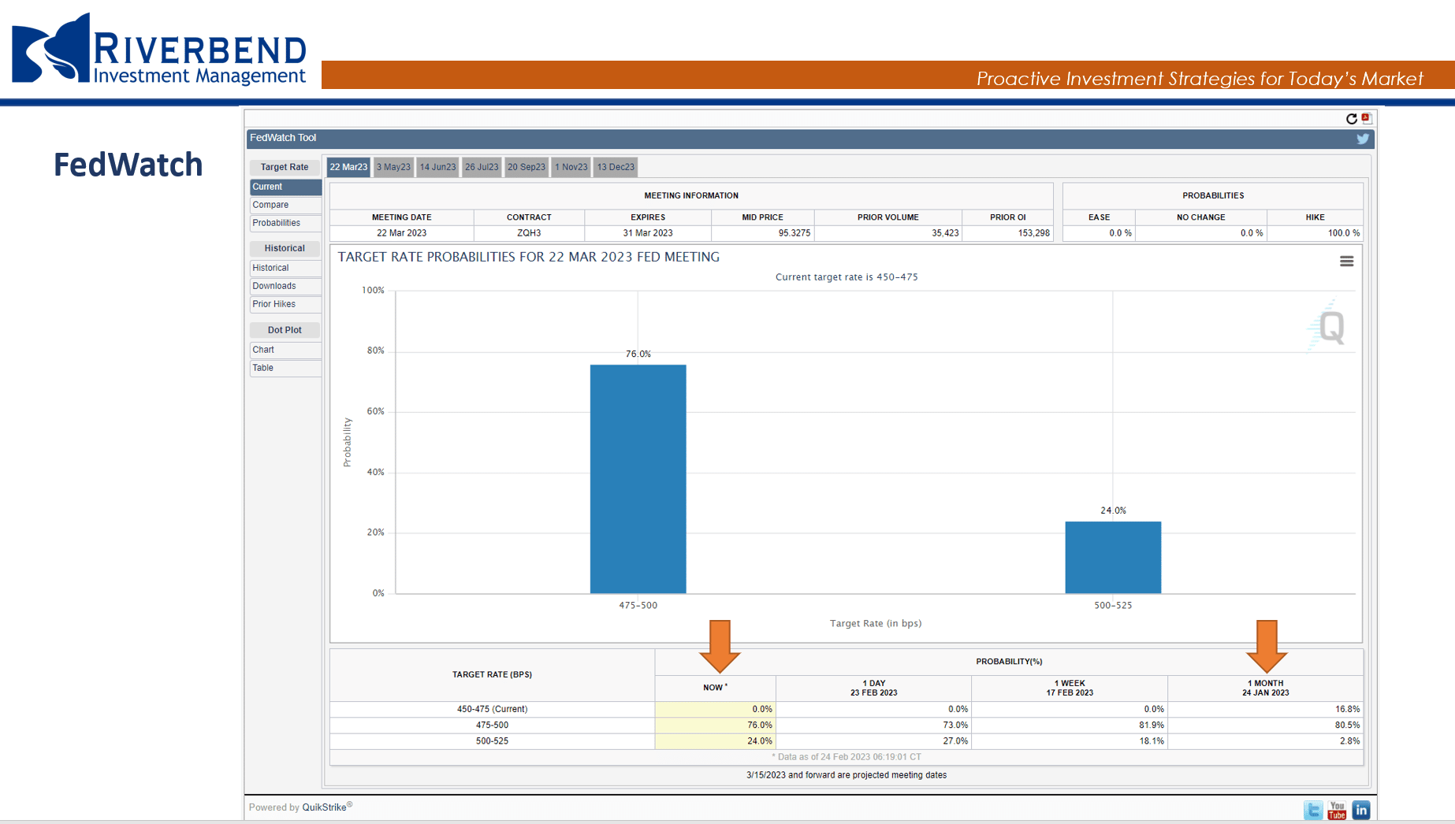The height and width of the screenshot is (824, 1455).
Task: Click the Dot Plot section header
Action: point(285,330)
